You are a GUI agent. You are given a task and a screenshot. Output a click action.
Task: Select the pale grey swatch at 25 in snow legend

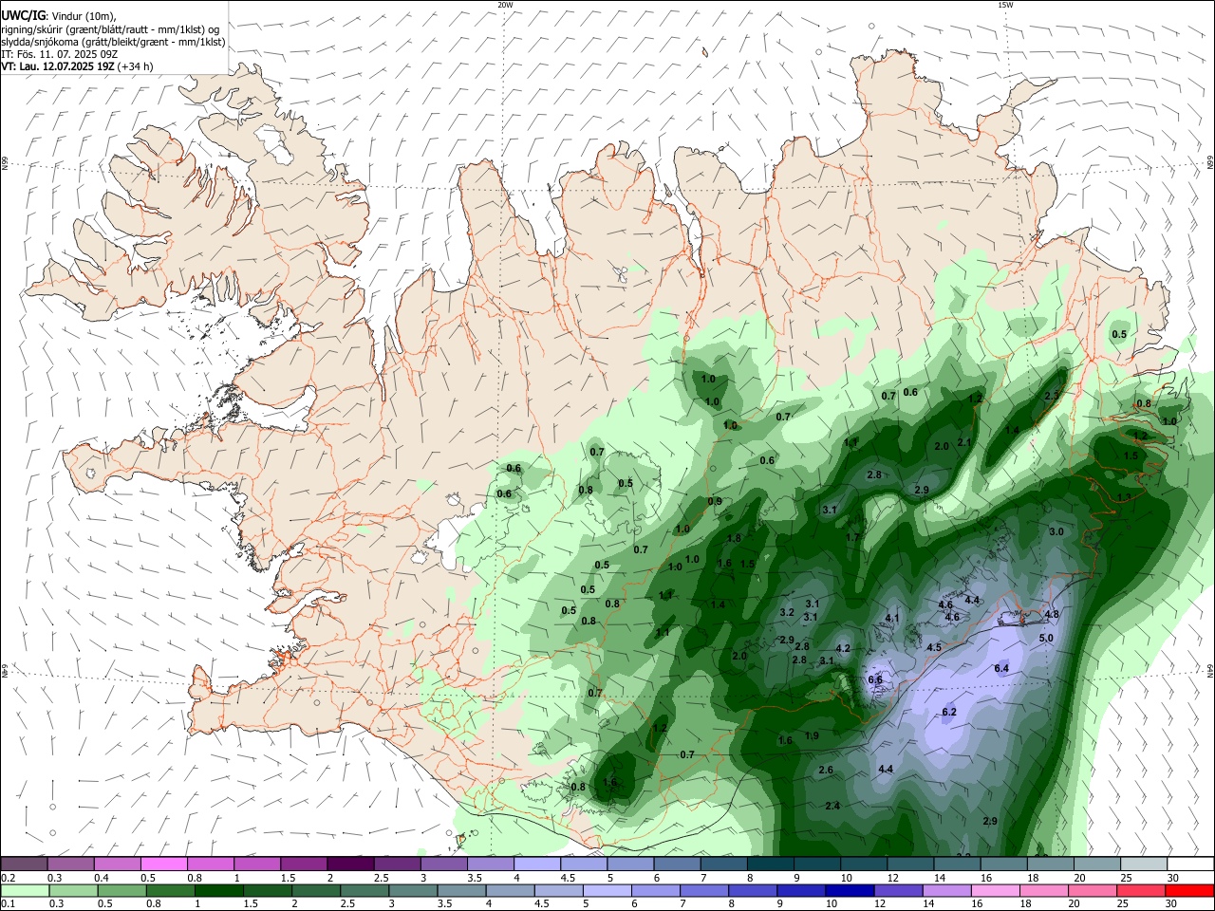point(1144,865)
